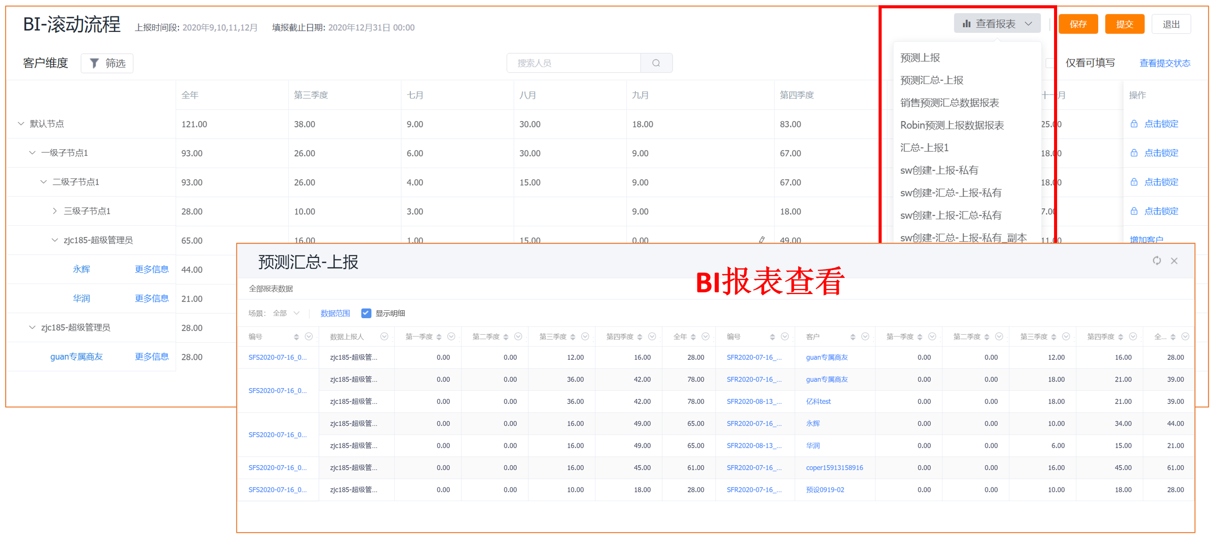
Task: Click the lock icon on the 默认节点 row
Action: [x=1134, y=124]
